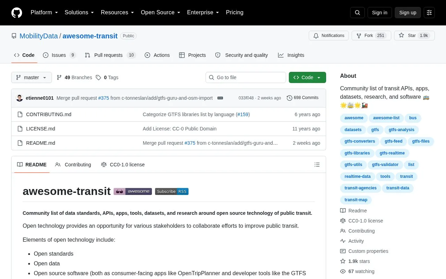Select the gtfs-validator topic tag
Screen dimensions: 446x279
385,165
